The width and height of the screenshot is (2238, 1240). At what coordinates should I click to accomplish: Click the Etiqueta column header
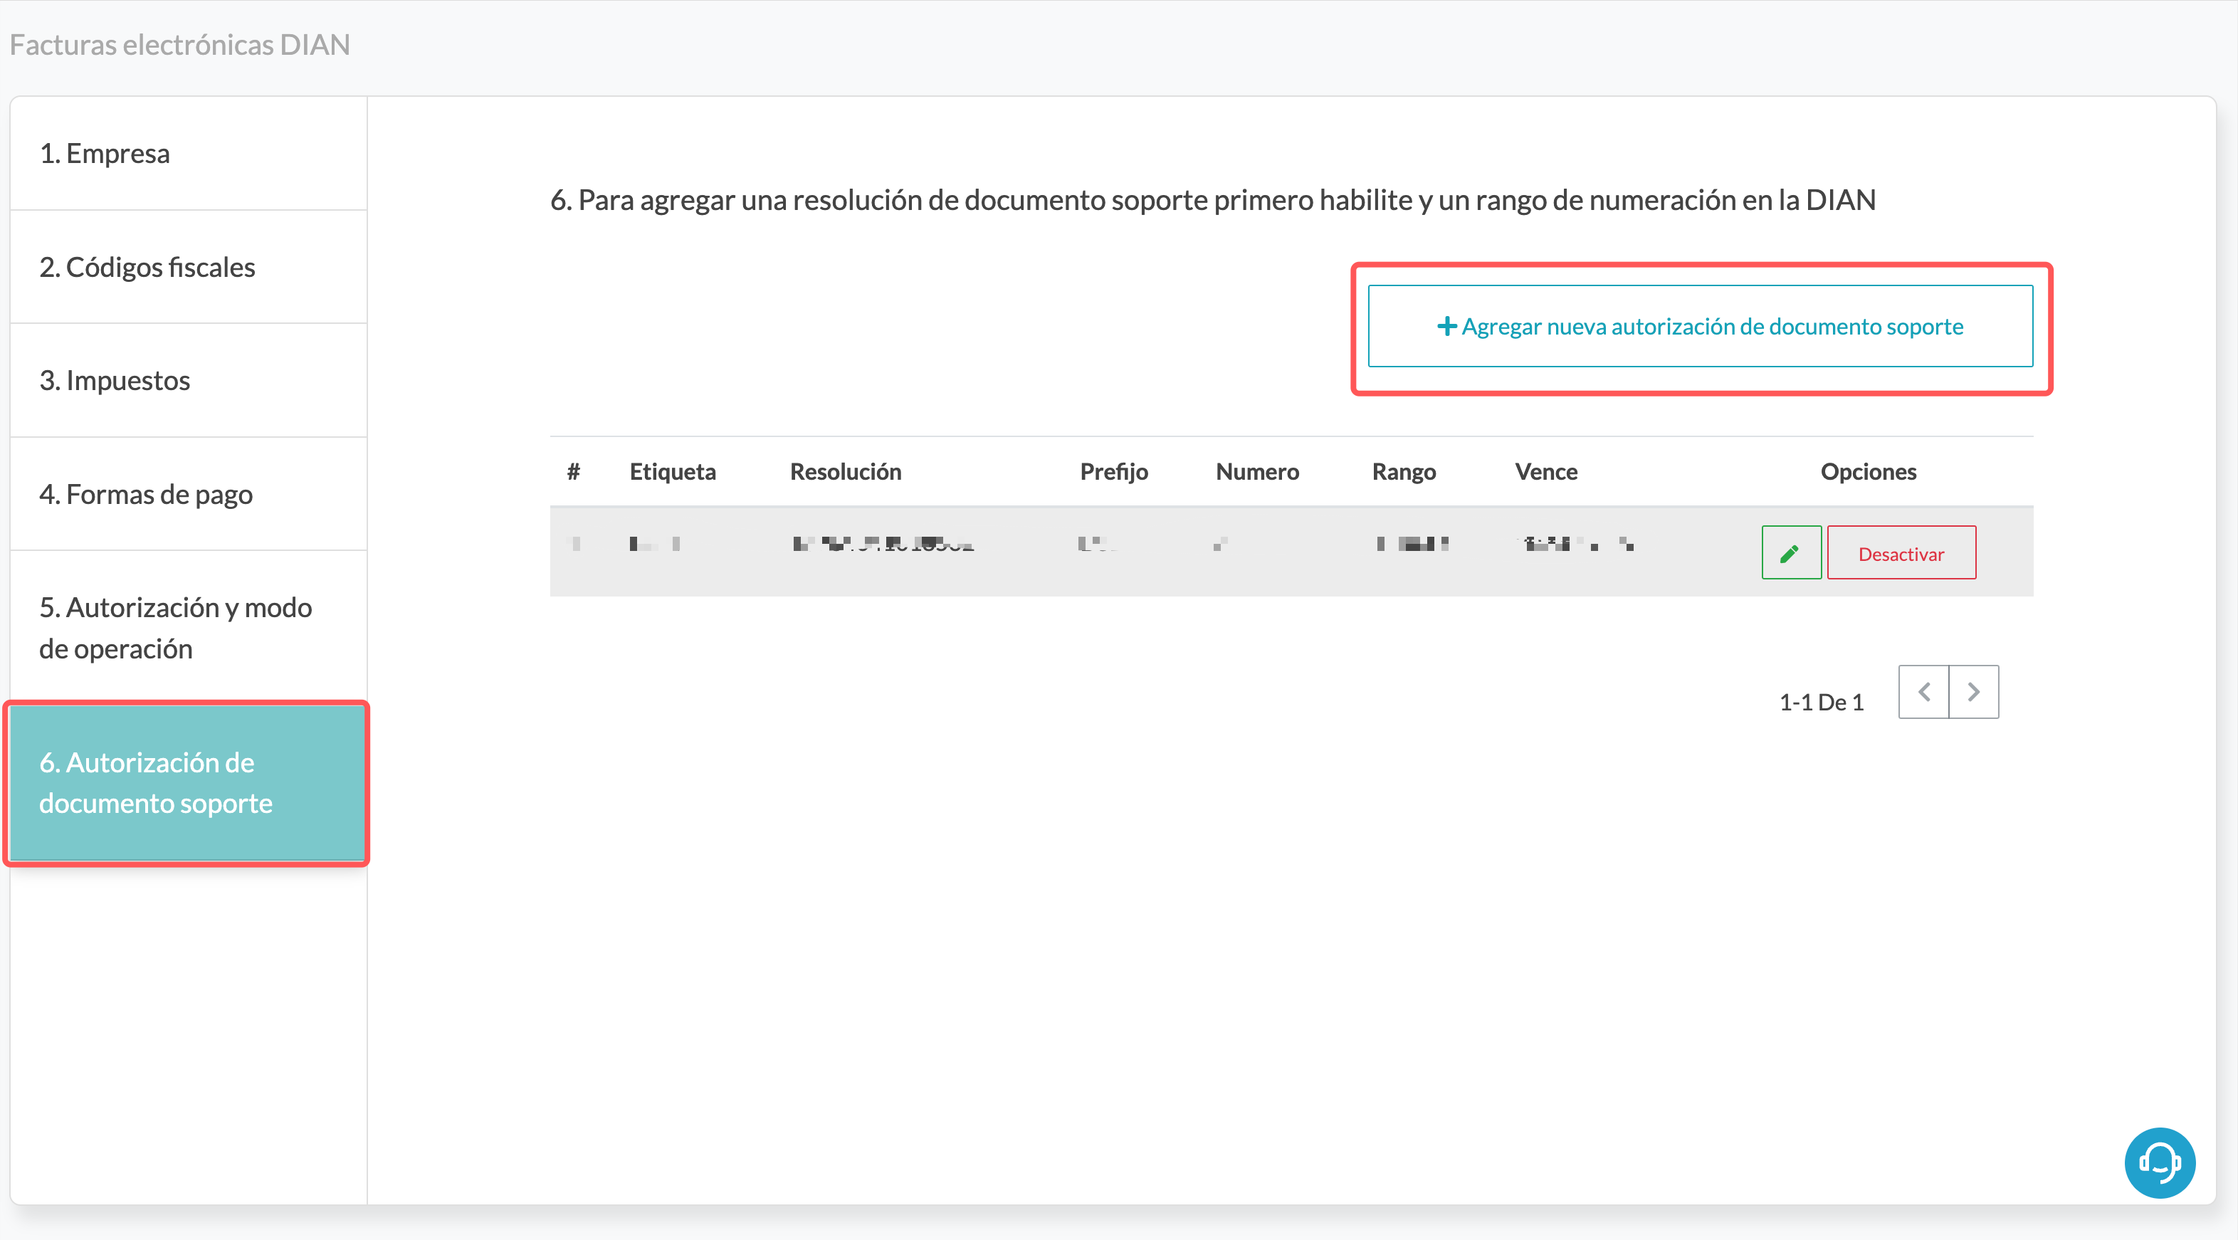click(673, 471)
